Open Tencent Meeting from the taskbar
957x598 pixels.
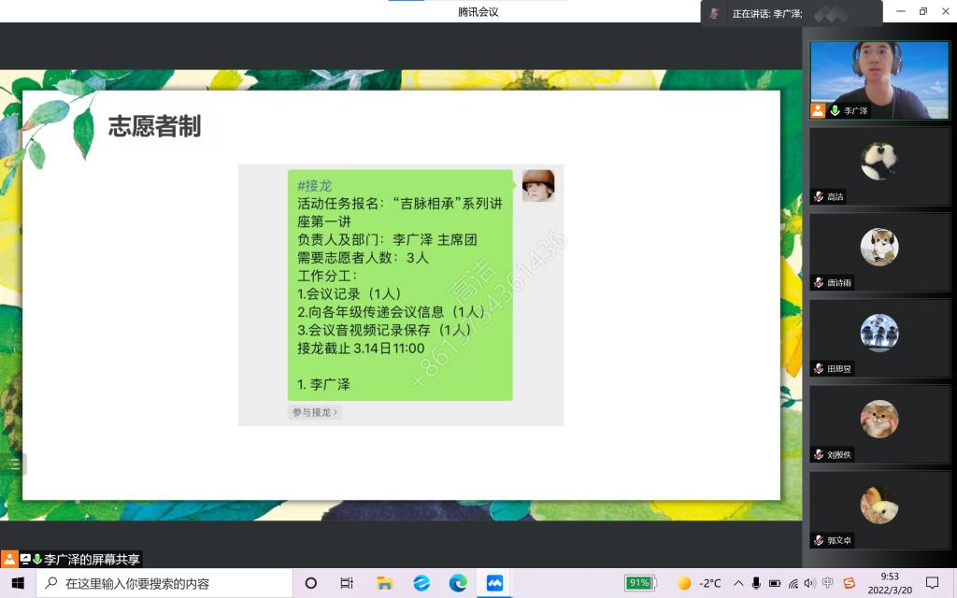coord(494,583)
